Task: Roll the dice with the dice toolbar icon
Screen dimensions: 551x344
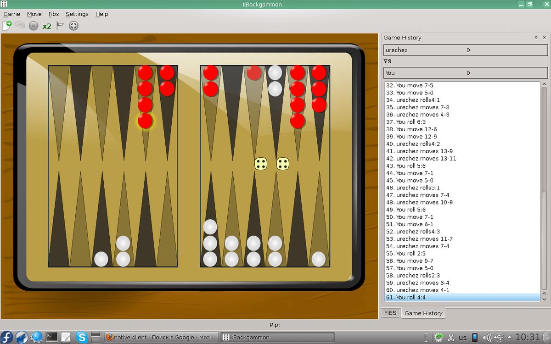Action: (x=73, y=26)
